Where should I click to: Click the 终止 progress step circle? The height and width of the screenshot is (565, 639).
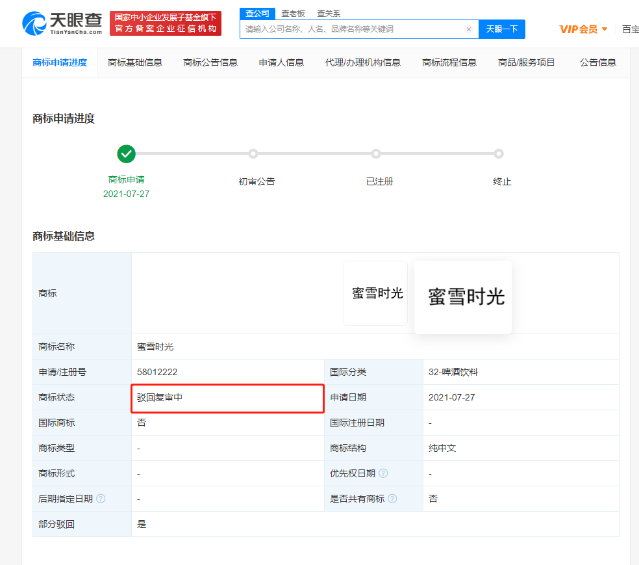tap(499, 154)
